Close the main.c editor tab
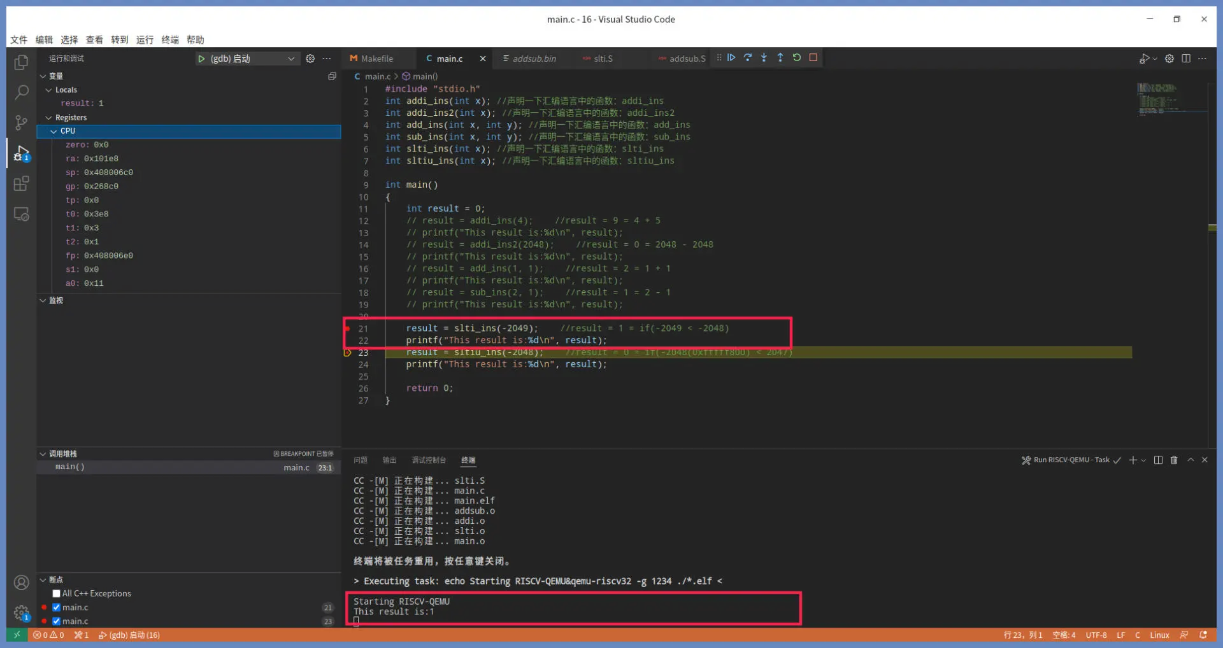 click(x=483, y=59)
